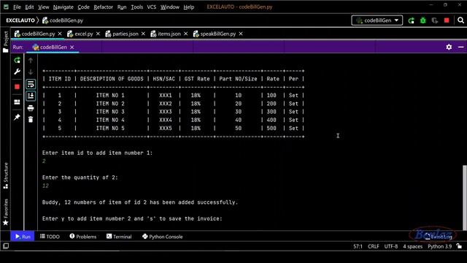Image resolution: width=467 pixels, height=263 pixels.
Task: Open the Problems tool window
Action: click(83, 237)
